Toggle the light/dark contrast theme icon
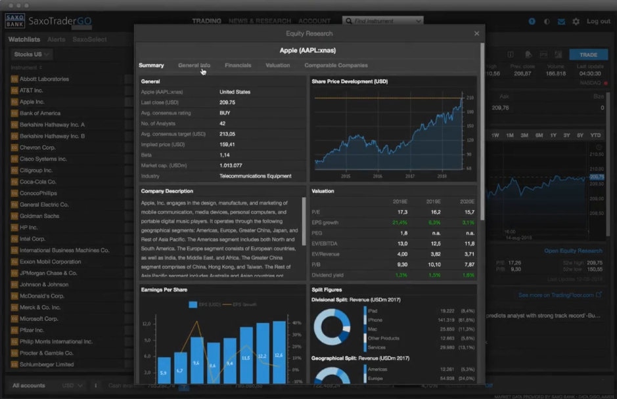Image resolution: width=617 pixels, height=399 pixels. click(547, 21)
